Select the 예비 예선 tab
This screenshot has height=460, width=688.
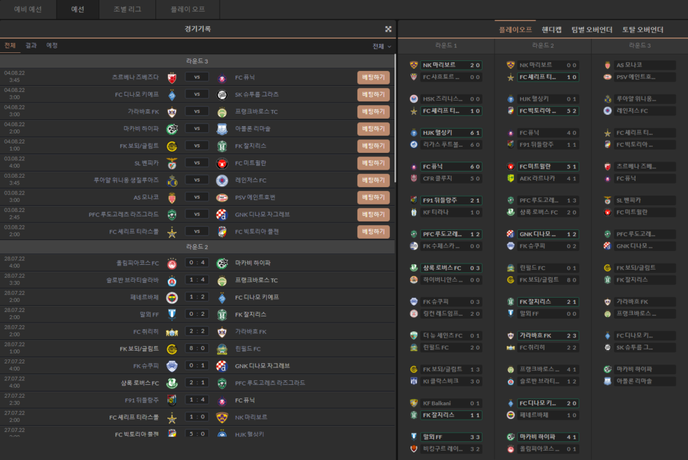(28, 9)
